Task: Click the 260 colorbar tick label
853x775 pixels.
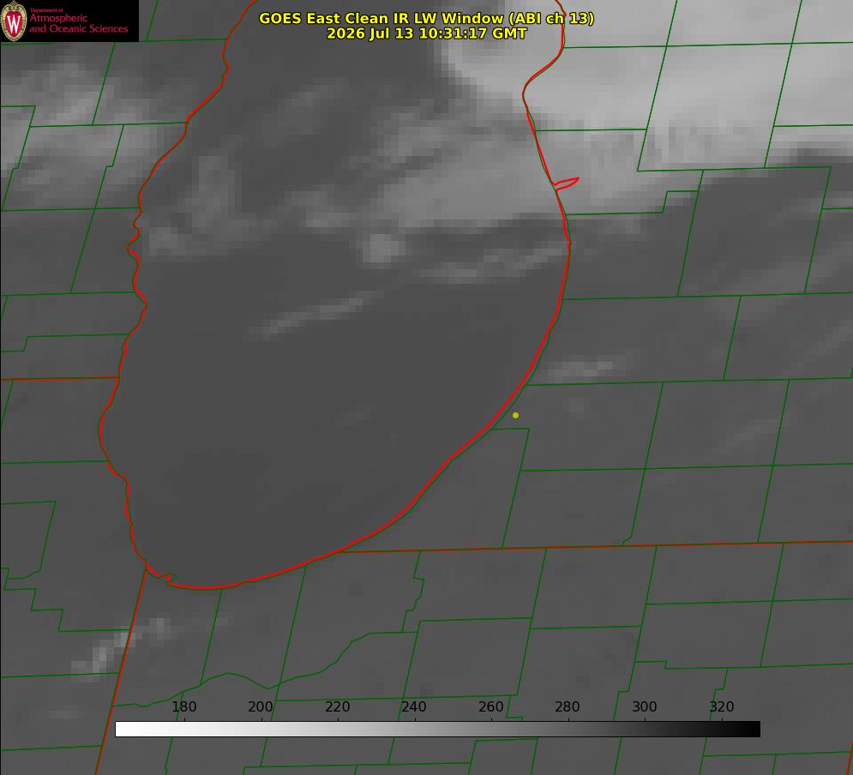Action: (490, 706)
